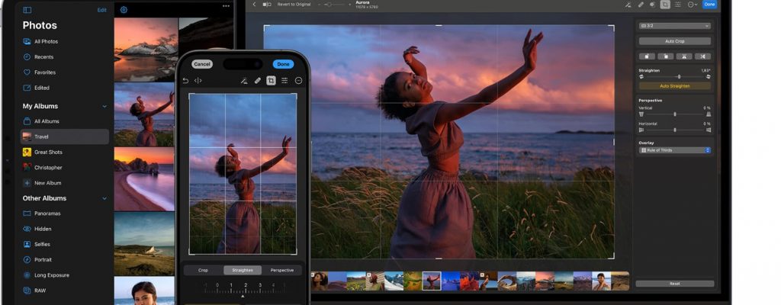The image size is (781, 305).
Task: Select the repair bandage tool on the phone
Action: click(257, 80)
